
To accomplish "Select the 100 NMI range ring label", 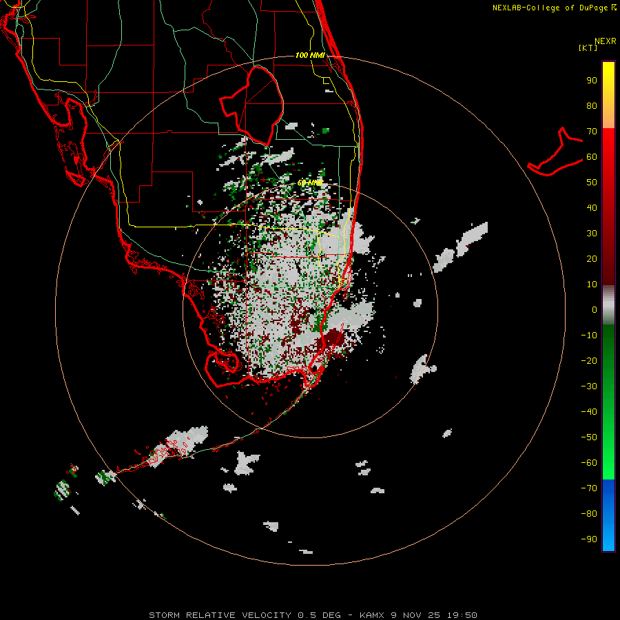I will (x=311, y=55).
